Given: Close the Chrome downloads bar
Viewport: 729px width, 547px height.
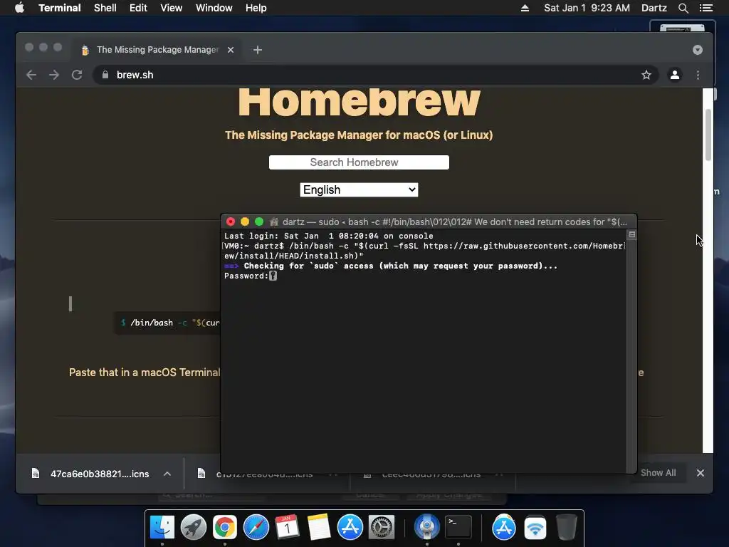Looking at the screenshot, I should 701,473.
